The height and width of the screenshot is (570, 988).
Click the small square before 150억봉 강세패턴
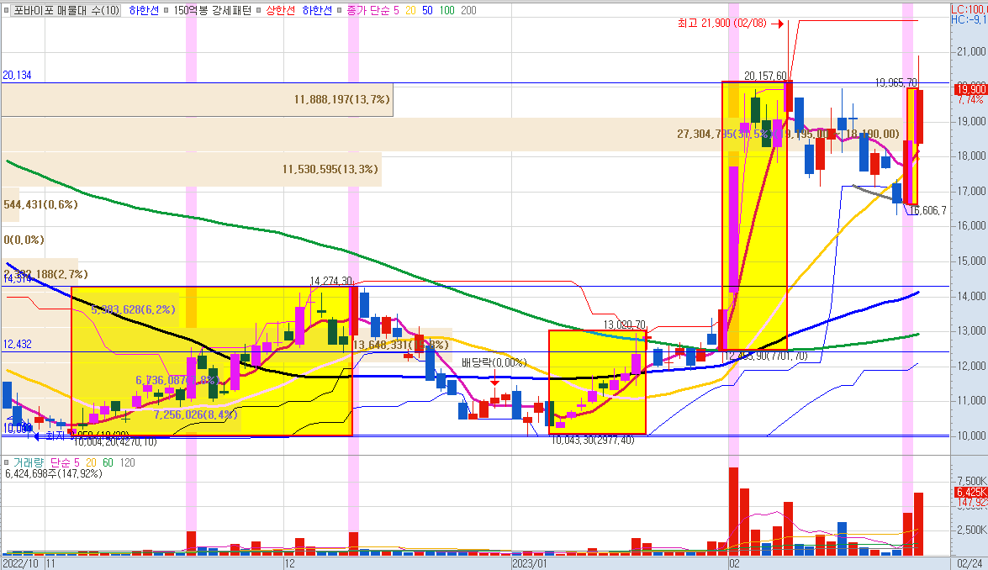[166, 11]
